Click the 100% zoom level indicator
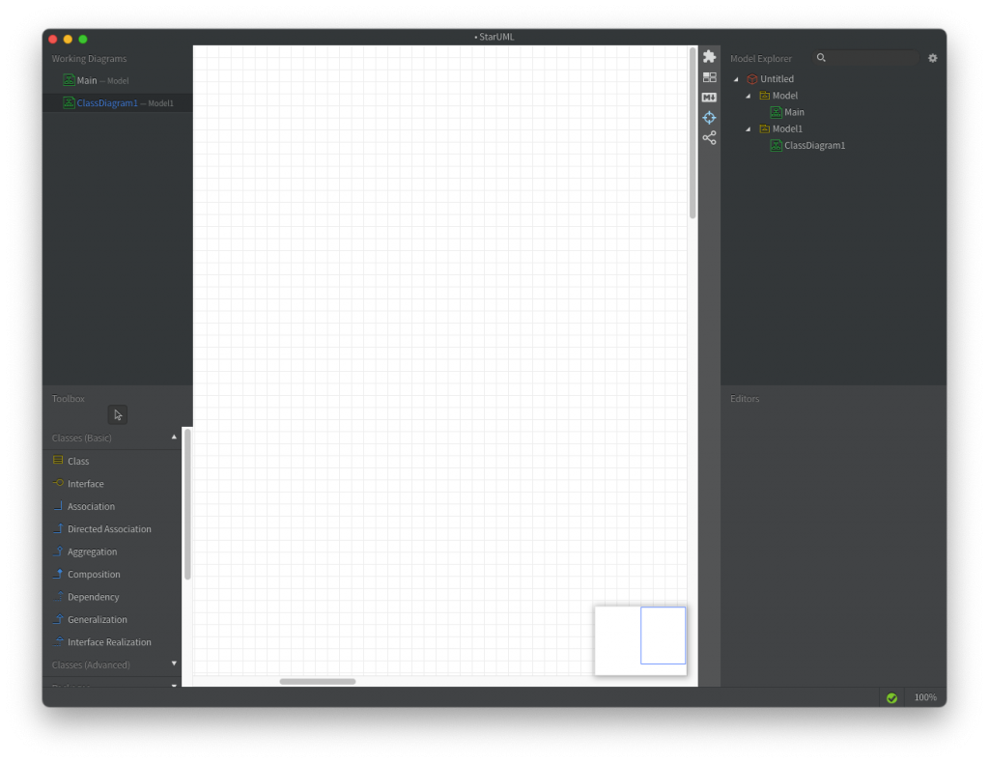The image size is (989, 763). (925, 697)
